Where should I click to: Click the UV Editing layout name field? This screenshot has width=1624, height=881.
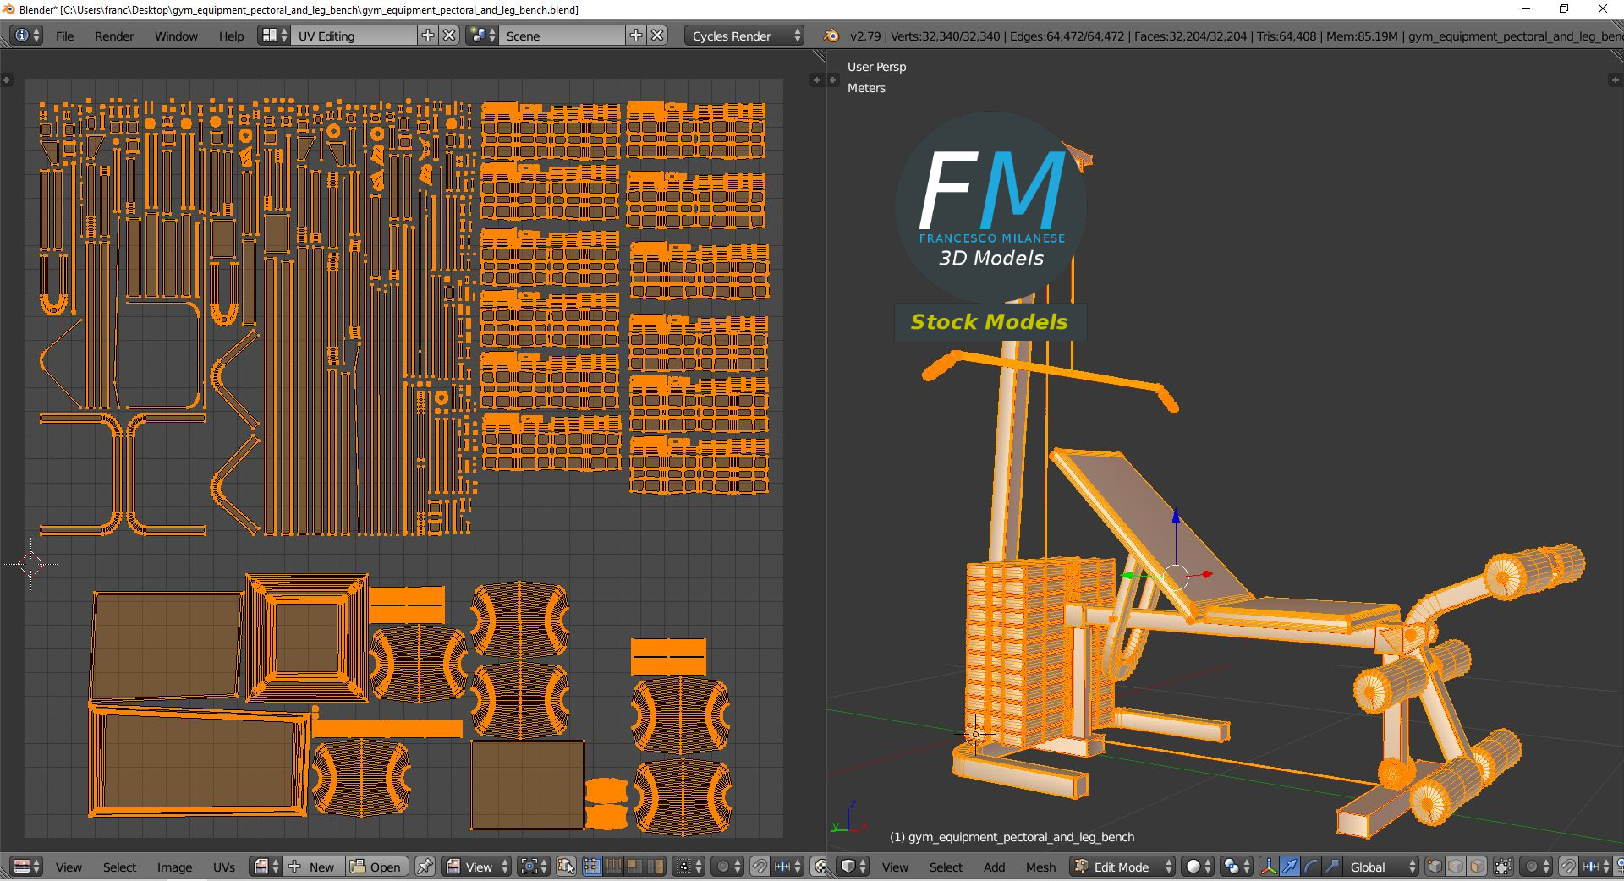click(x=354, y=36)
